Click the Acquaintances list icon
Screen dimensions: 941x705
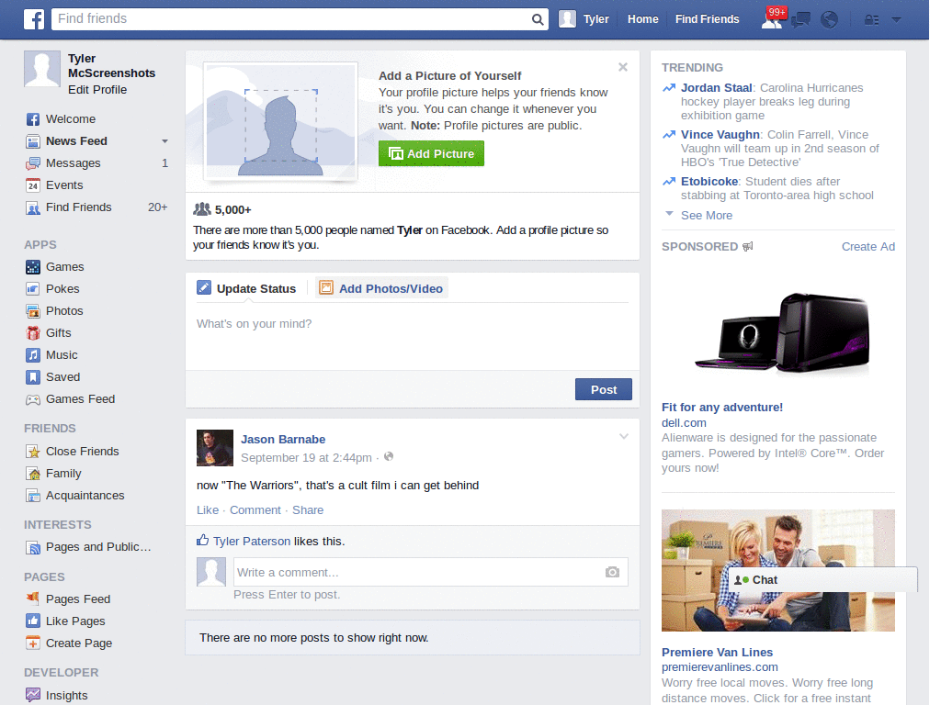33,496
